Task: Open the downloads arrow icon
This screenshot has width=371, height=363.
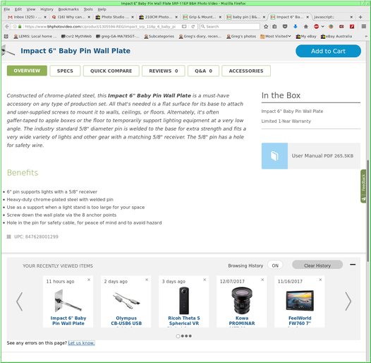Action: click(296, 27)
